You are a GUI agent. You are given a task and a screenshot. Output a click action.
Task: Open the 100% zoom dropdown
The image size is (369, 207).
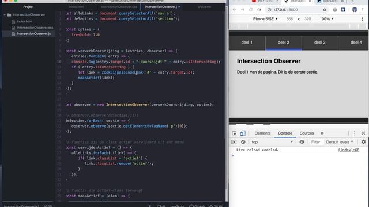pos(327,19)
